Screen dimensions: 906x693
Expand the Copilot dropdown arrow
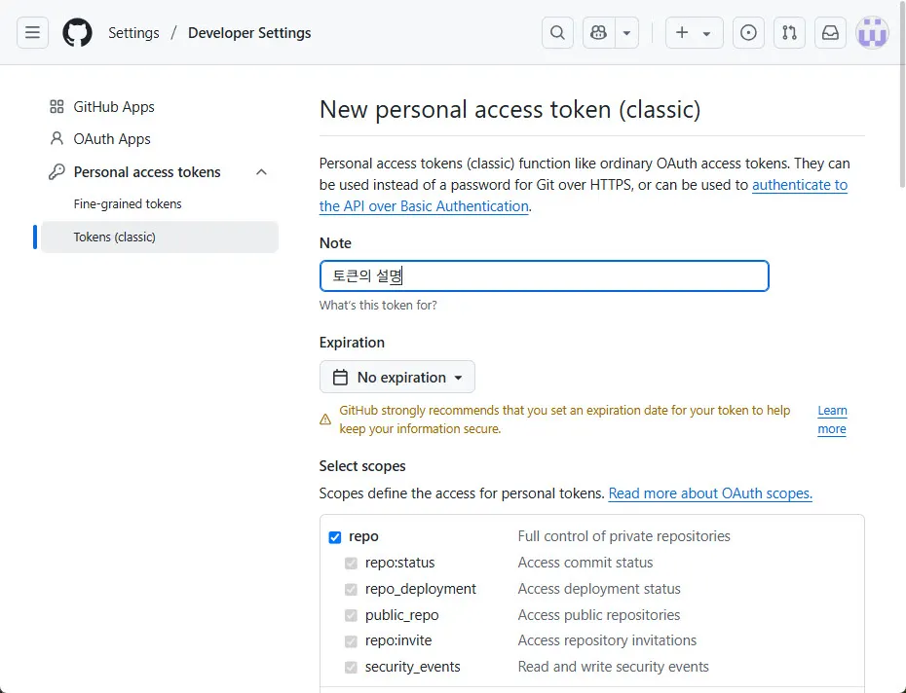[626, 33]
